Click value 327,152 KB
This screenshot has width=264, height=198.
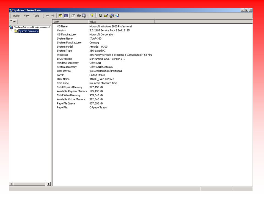pos(96,87)
